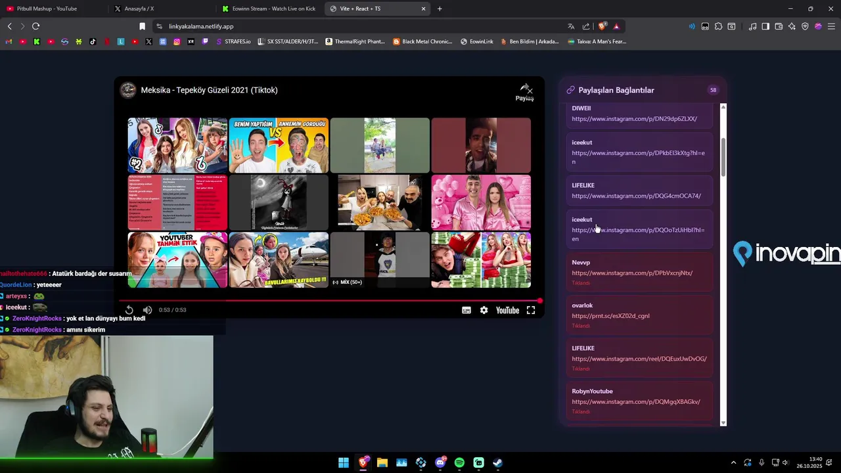841x473 pixels.
Task: Switch to Anasayfa / X tab
Action: coord(161,9)
